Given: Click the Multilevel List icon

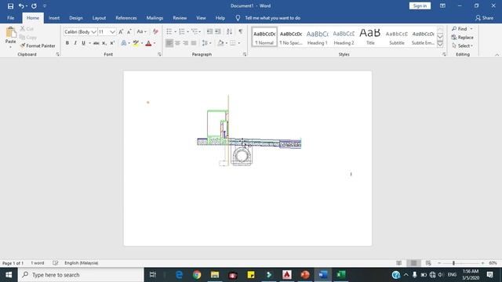Looking at the screenshot, I should [x=195, y=31].
